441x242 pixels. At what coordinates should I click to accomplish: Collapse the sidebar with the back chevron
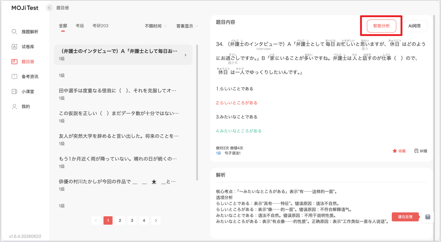tap(49, 8)
